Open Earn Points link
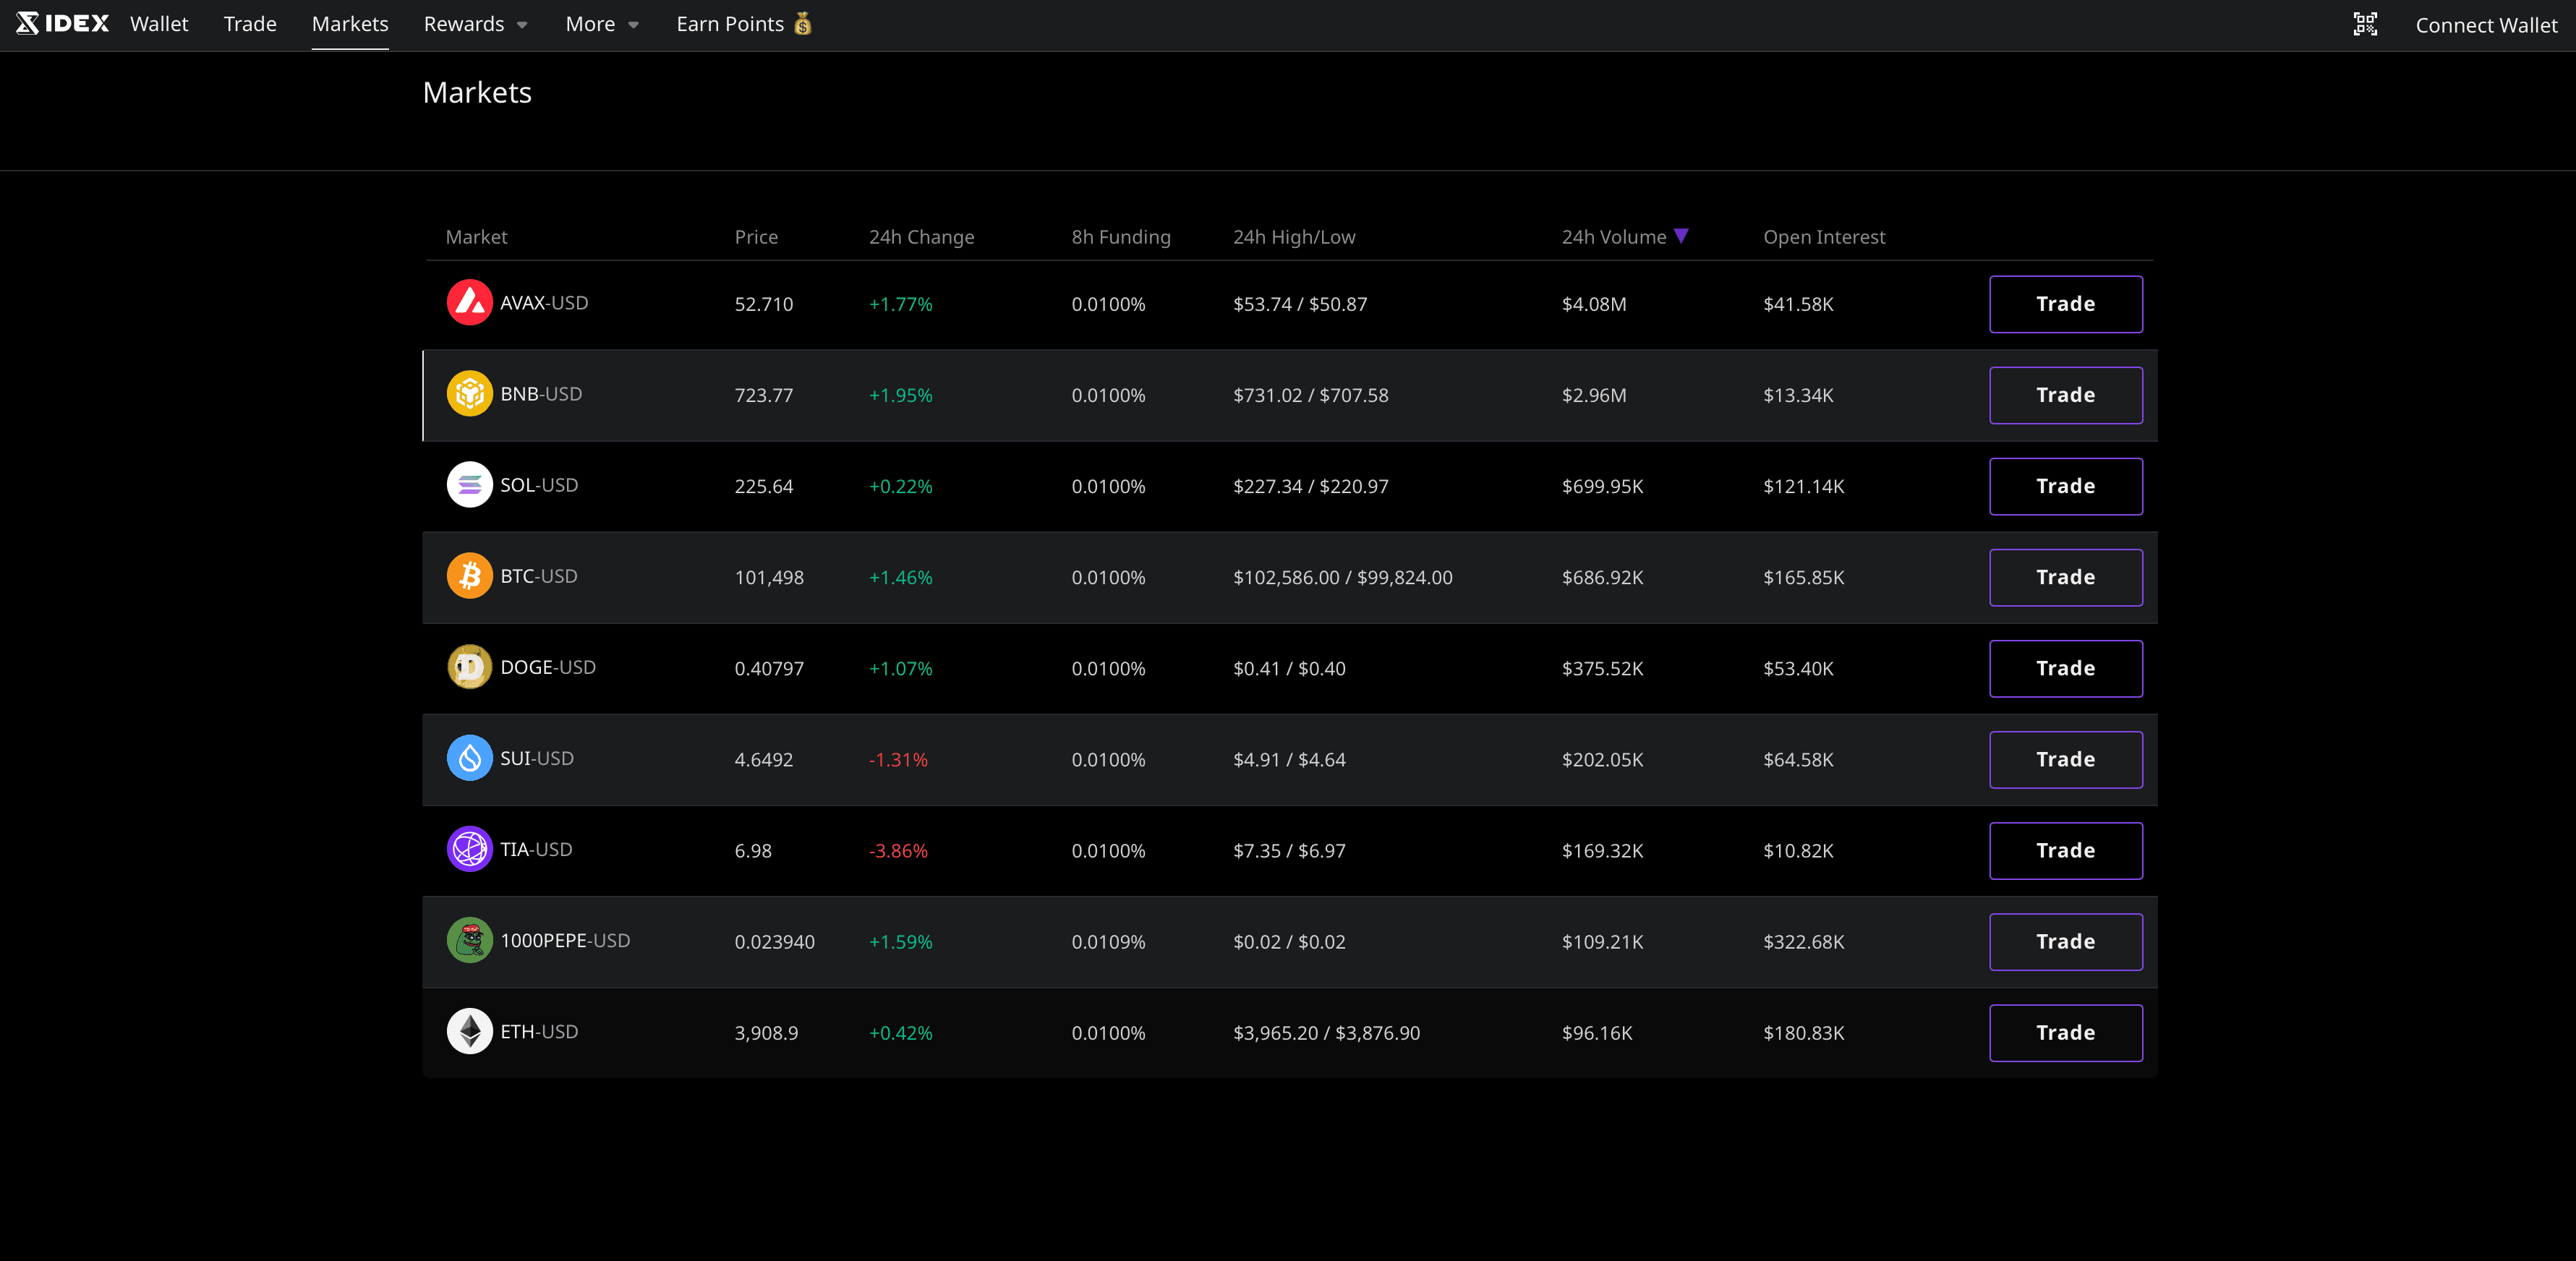Viewport: 2576px width, 1261px height. tap(743, 24)
